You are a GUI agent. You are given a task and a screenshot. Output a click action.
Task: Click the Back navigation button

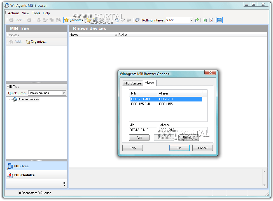(x=15, y=20)
